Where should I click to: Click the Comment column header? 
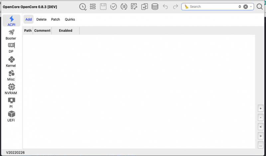click(42, 30)
